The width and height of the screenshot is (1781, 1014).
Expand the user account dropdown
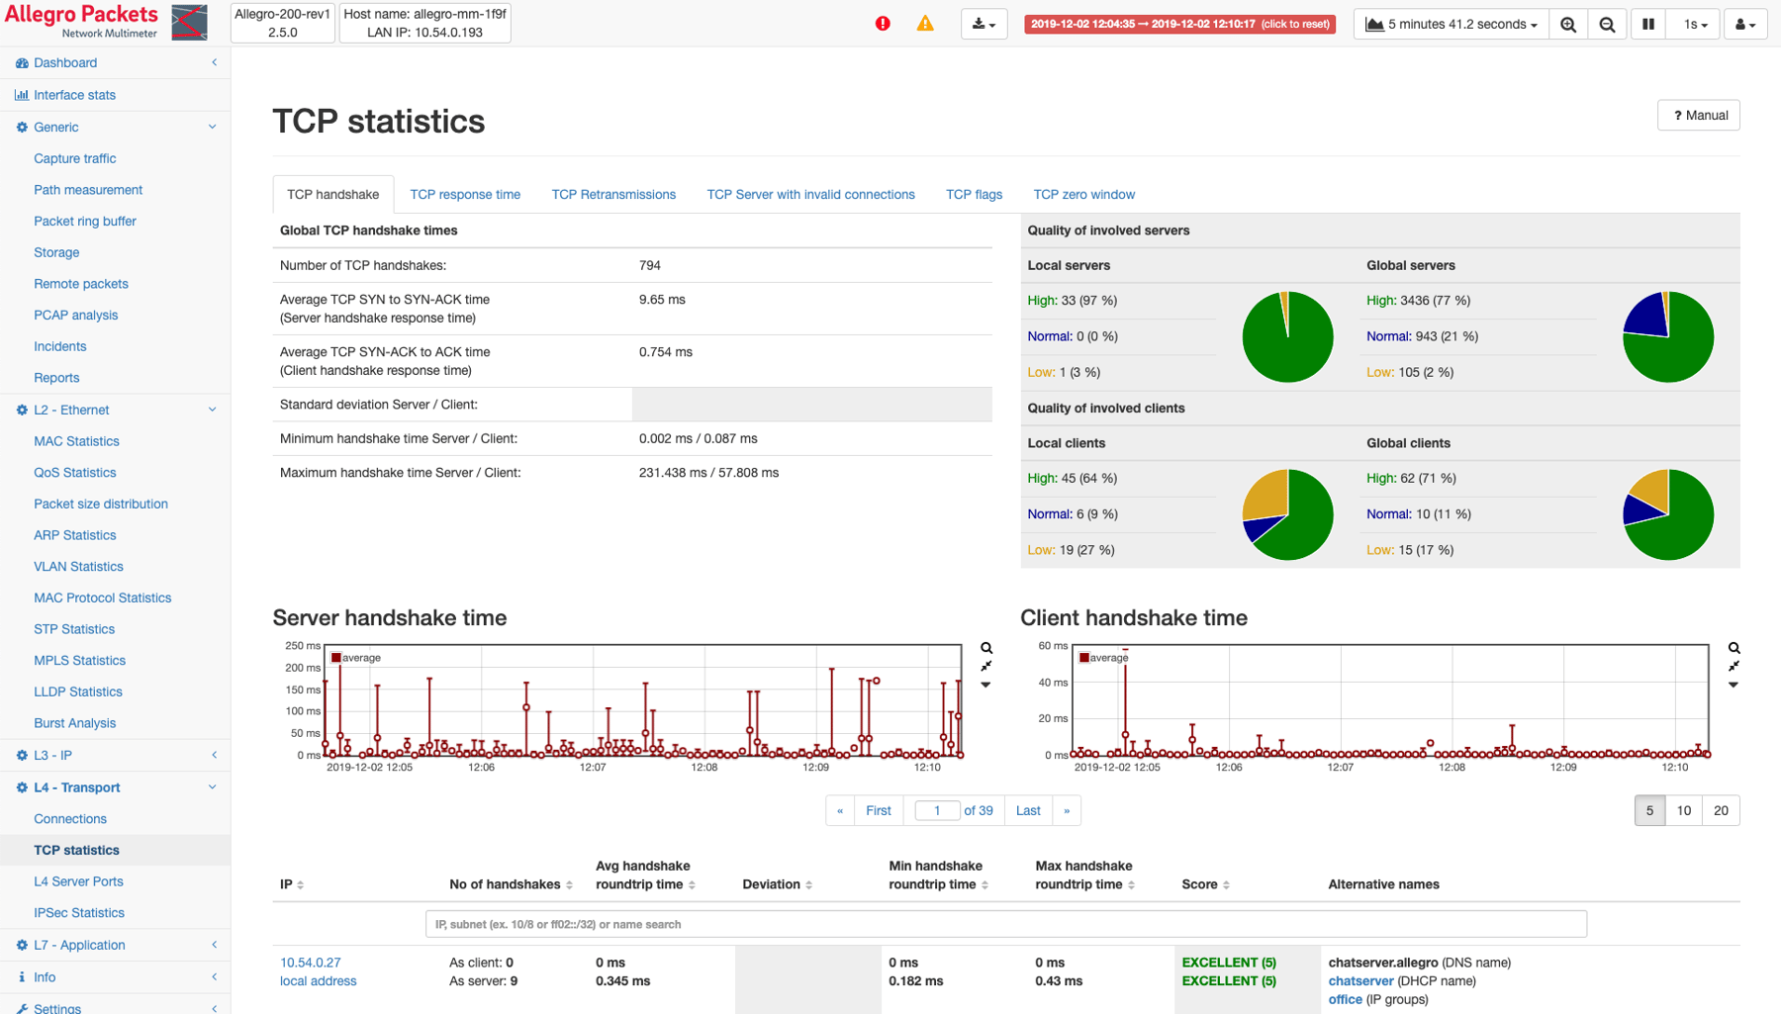coord(1745,24)
